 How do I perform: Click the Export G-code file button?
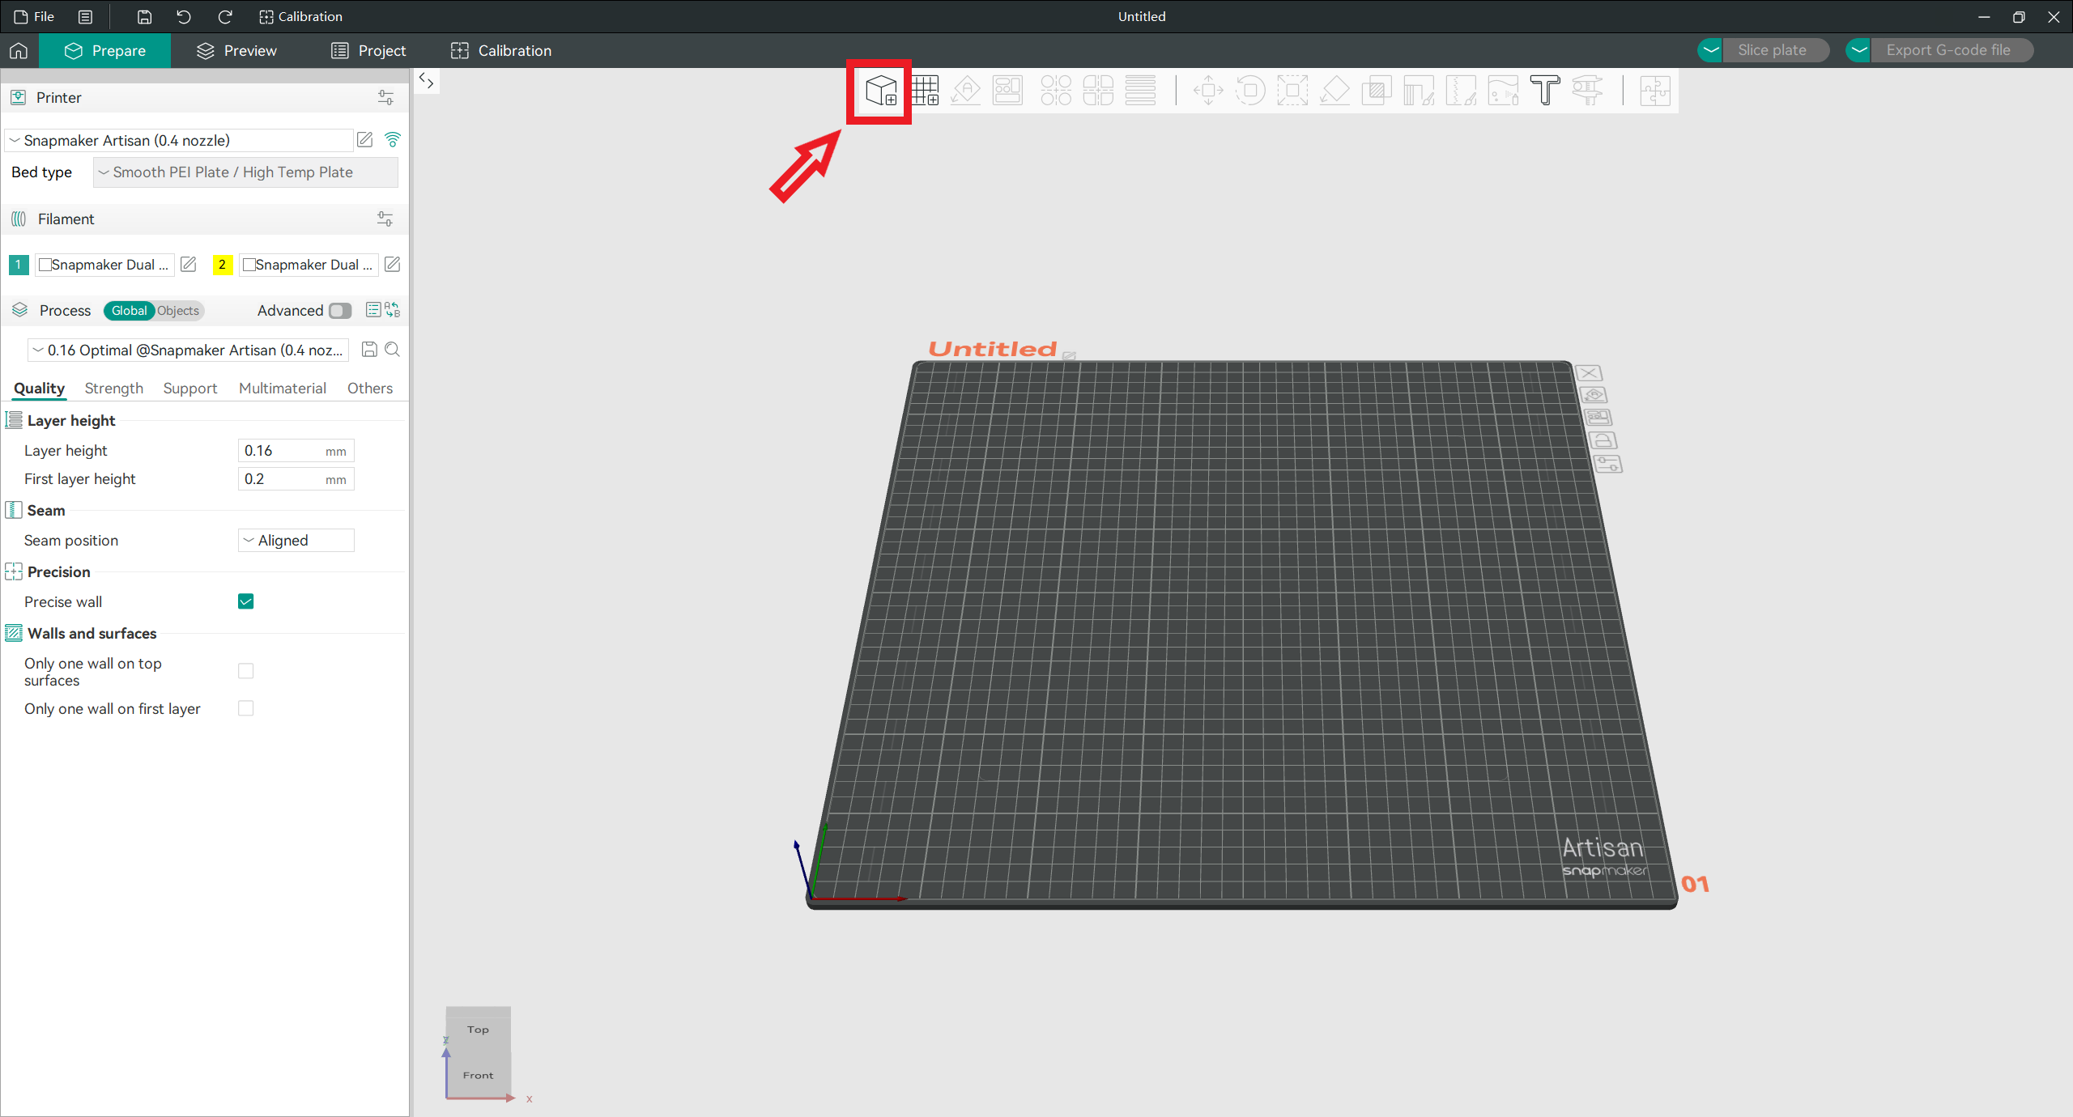1947,49
